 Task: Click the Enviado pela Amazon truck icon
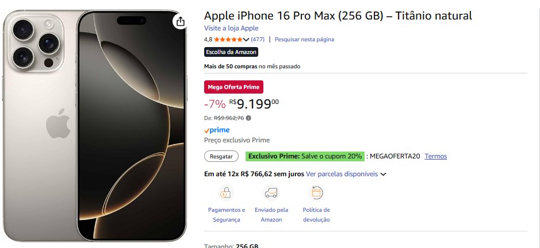pos(271,193)
